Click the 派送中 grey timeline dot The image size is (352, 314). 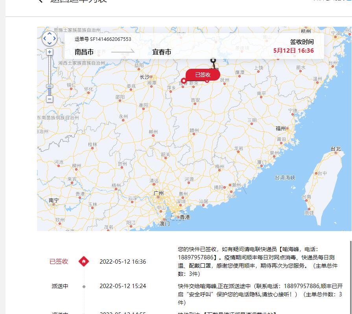pos(84,286)
